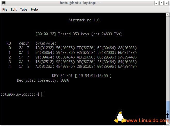
Task: Open the Tabs menu
Action: (24, 10)
